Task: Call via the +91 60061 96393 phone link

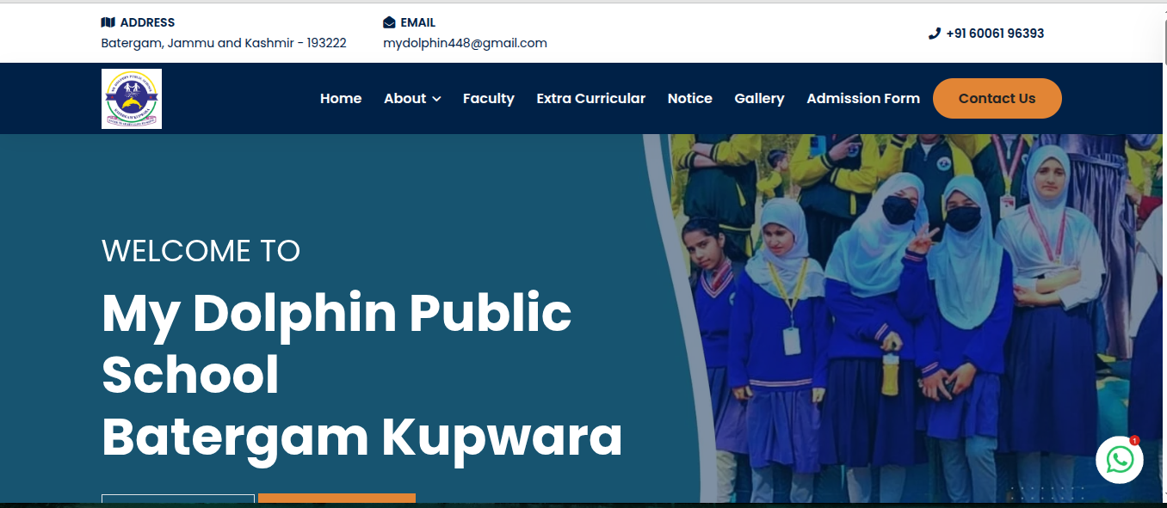Action: point(994,34)
